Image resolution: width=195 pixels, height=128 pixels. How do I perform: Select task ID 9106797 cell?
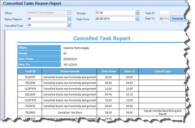pyautogui.click(x=30, y=77)
